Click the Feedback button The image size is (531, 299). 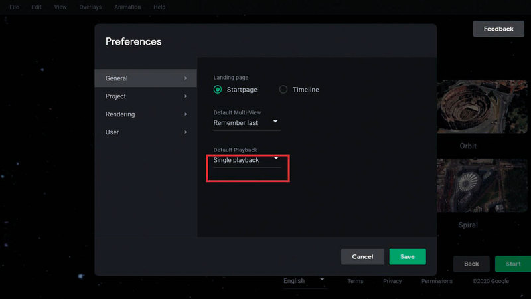498,29
